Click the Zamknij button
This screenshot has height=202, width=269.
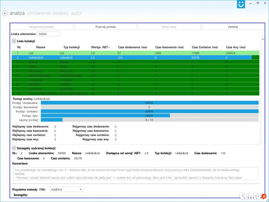click(233, 27)
